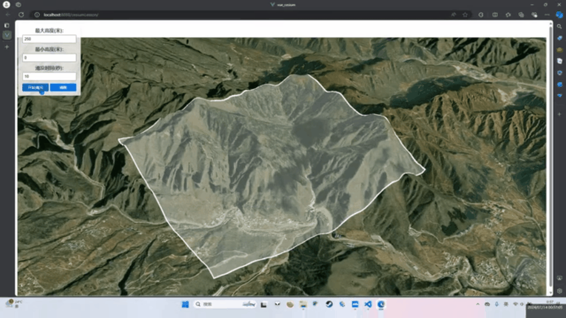
Task: Open browser settings three-dot menu
Action: tap(546, 15)
